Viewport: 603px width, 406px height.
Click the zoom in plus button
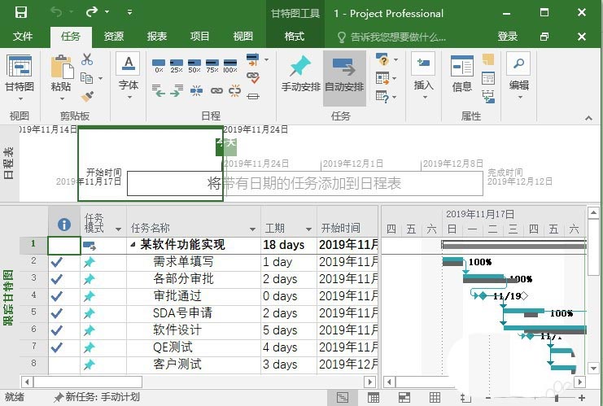(582, 398)
